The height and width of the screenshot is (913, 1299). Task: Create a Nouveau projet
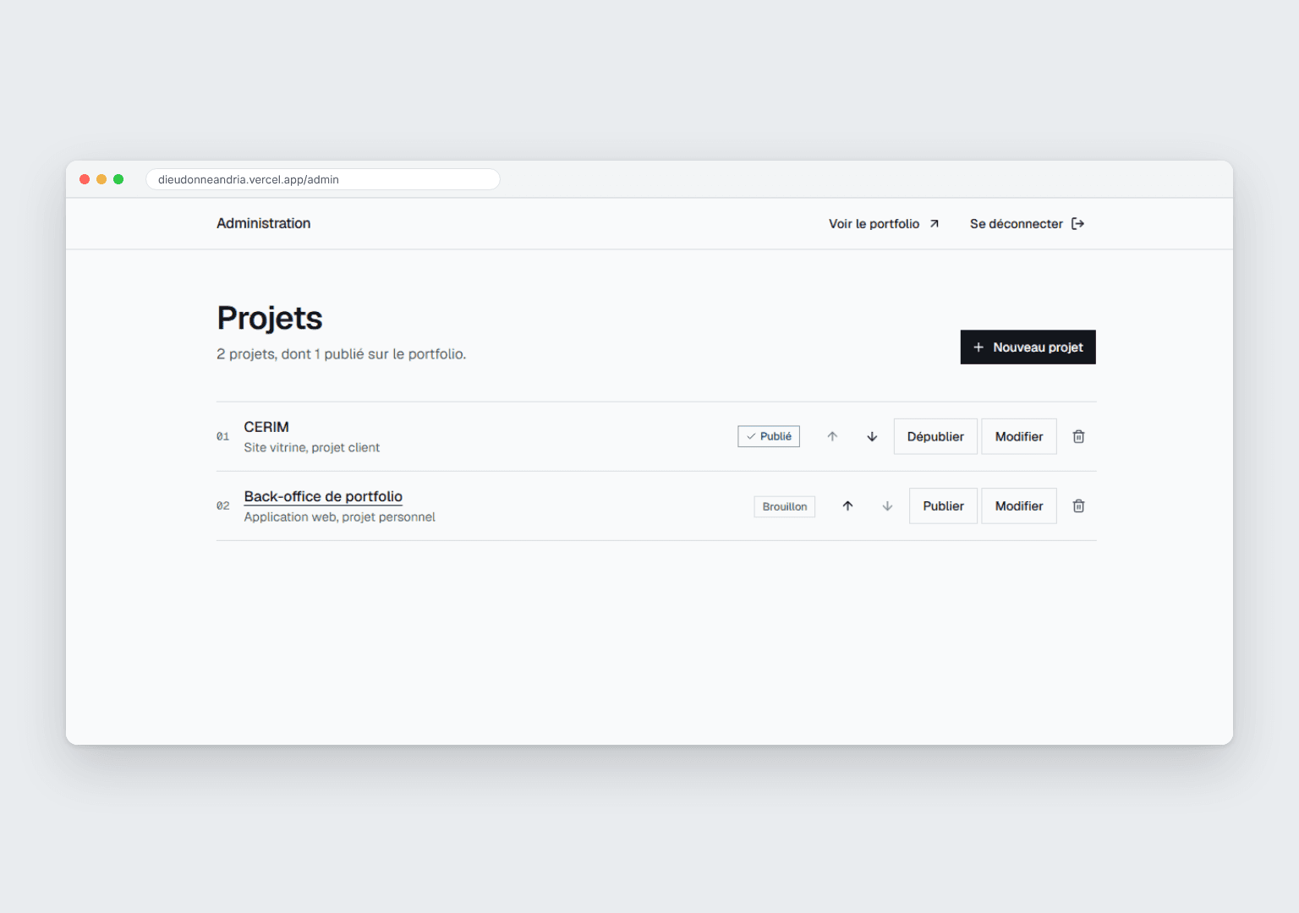tap(1028, 347)
